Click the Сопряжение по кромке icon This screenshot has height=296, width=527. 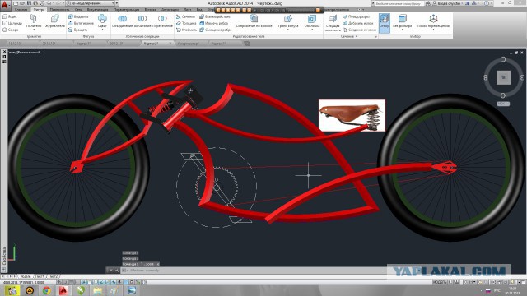click(x=254, y=18)
